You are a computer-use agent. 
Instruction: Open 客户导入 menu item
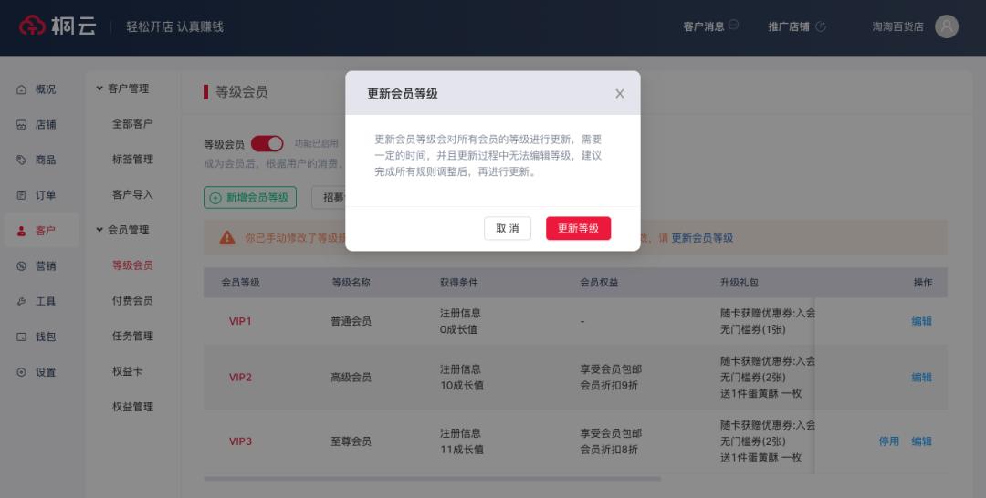[132, 194]
